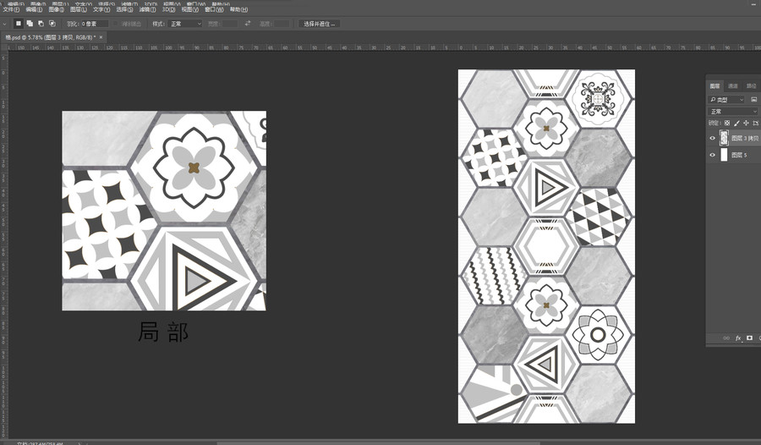Open the 视图 (View) menu
This screenshot has height=445, width=761.
point(189,9)
